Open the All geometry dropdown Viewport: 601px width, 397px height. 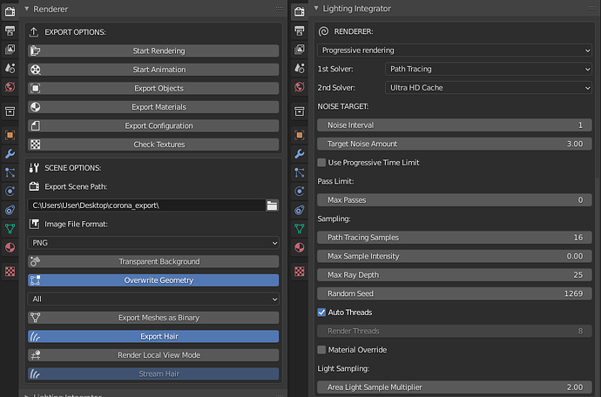pyautogui.click(x=153, y=299)
